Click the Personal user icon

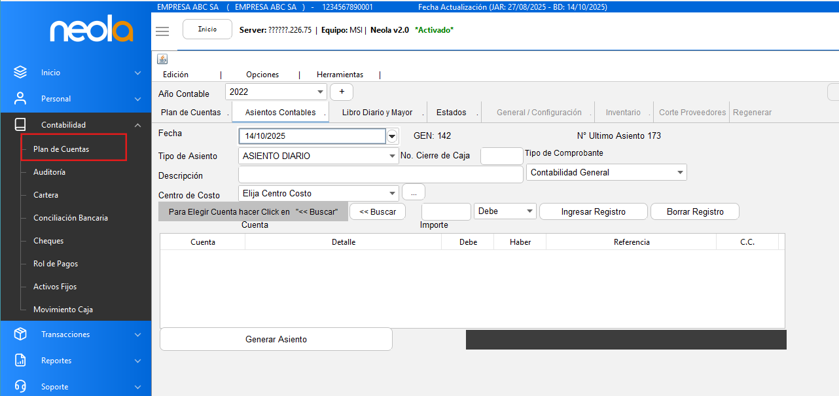[x=20, y=99]
